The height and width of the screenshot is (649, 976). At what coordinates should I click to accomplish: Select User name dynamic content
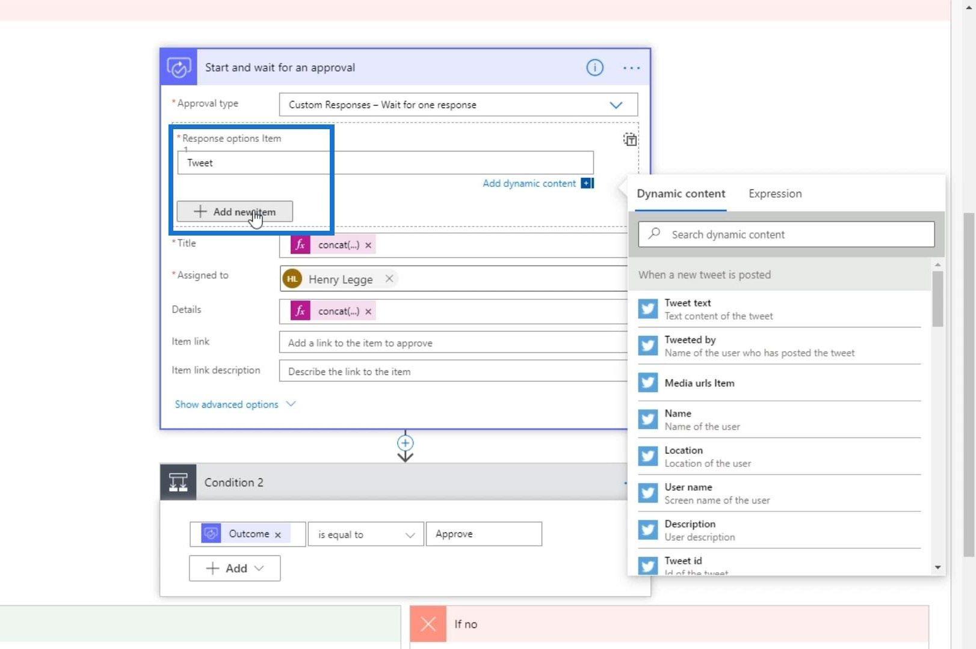779,493
